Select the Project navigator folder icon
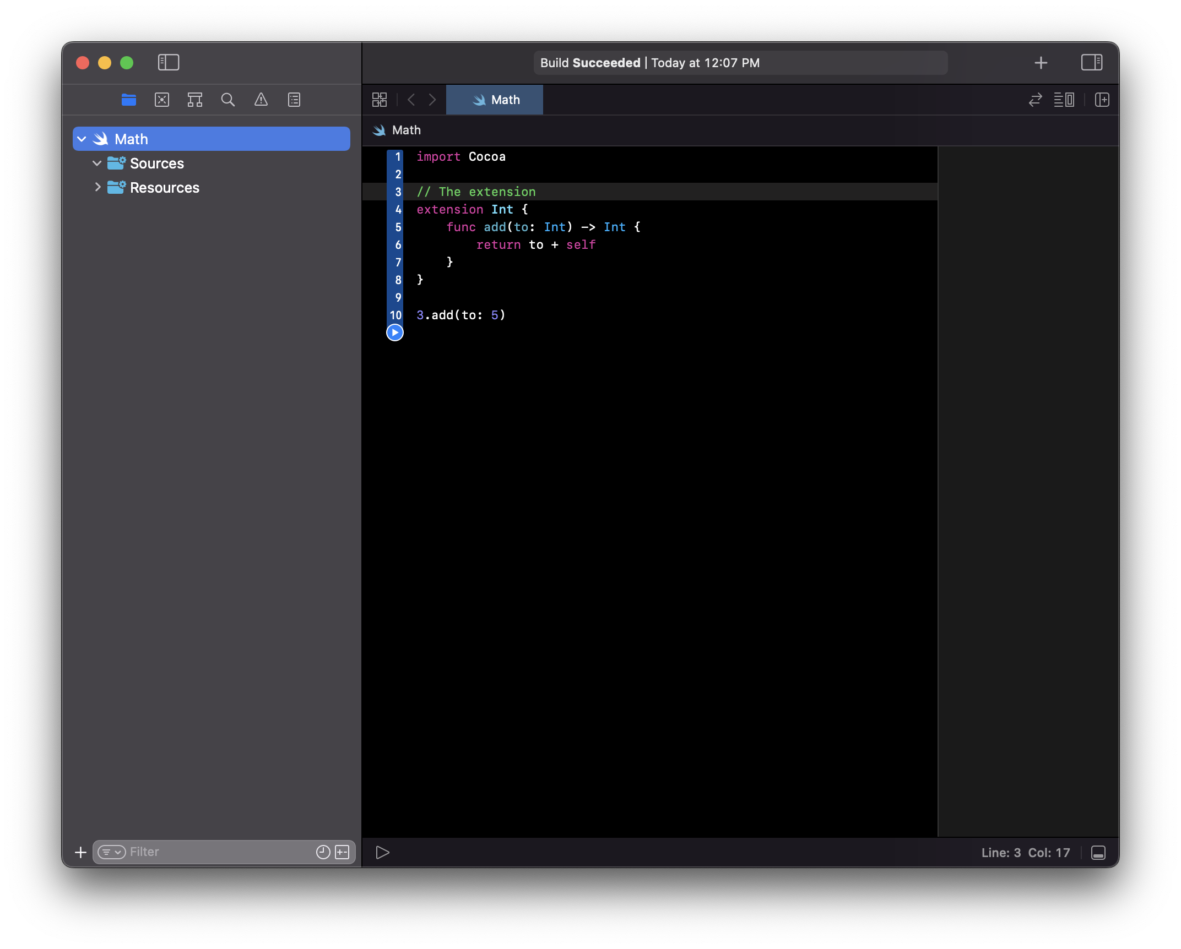Viewport: 1181px width, 949px height. (x=129, y=100)
